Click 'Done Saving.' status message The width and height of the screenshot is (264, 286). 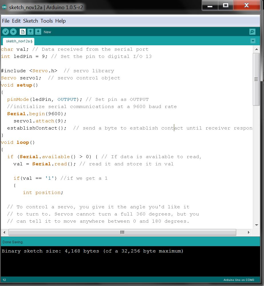pos(13,242)
